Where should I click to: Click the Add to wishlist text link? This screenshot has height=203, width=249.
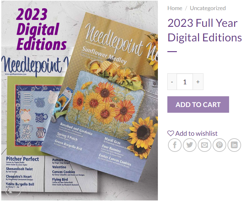196,134
